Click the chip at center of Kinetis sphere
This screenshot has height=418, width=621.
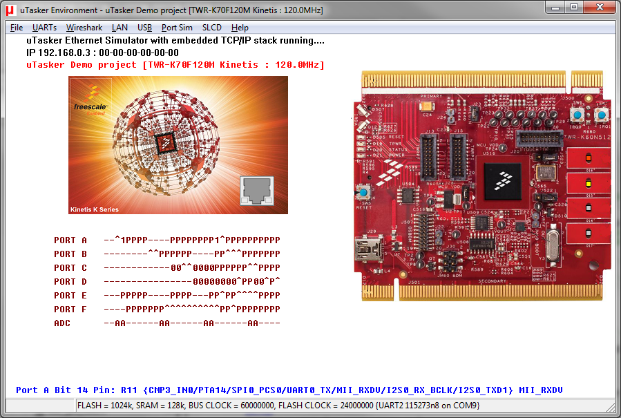(166, 144)
